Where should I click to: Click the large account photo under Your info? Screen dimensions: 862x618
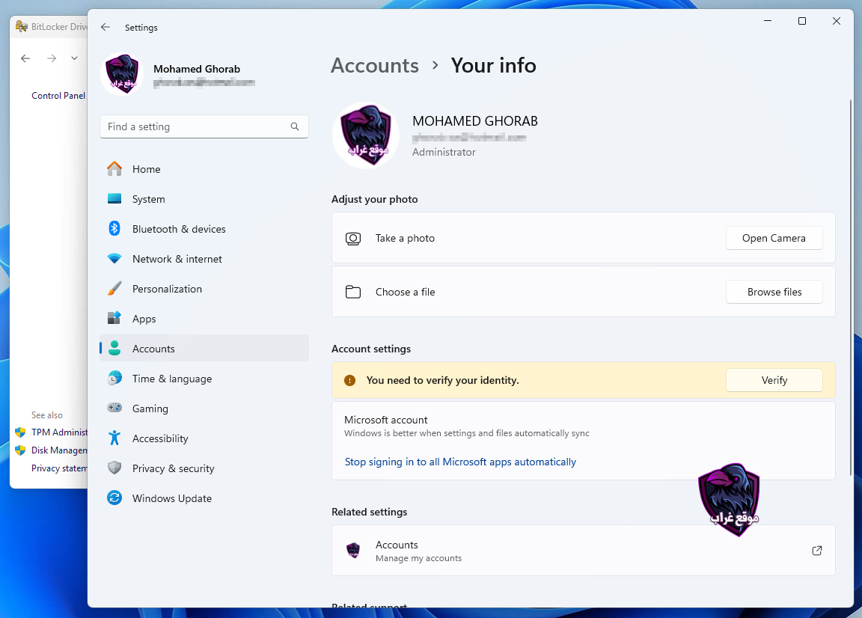pos(366,135)
